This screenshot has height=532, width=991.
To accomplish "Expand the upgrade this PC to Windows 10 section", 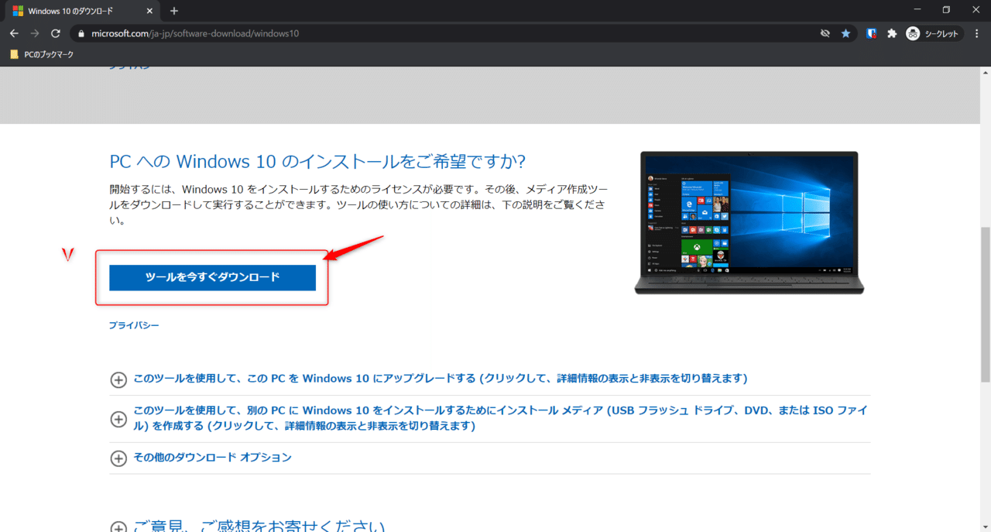I will coord(118,379).
